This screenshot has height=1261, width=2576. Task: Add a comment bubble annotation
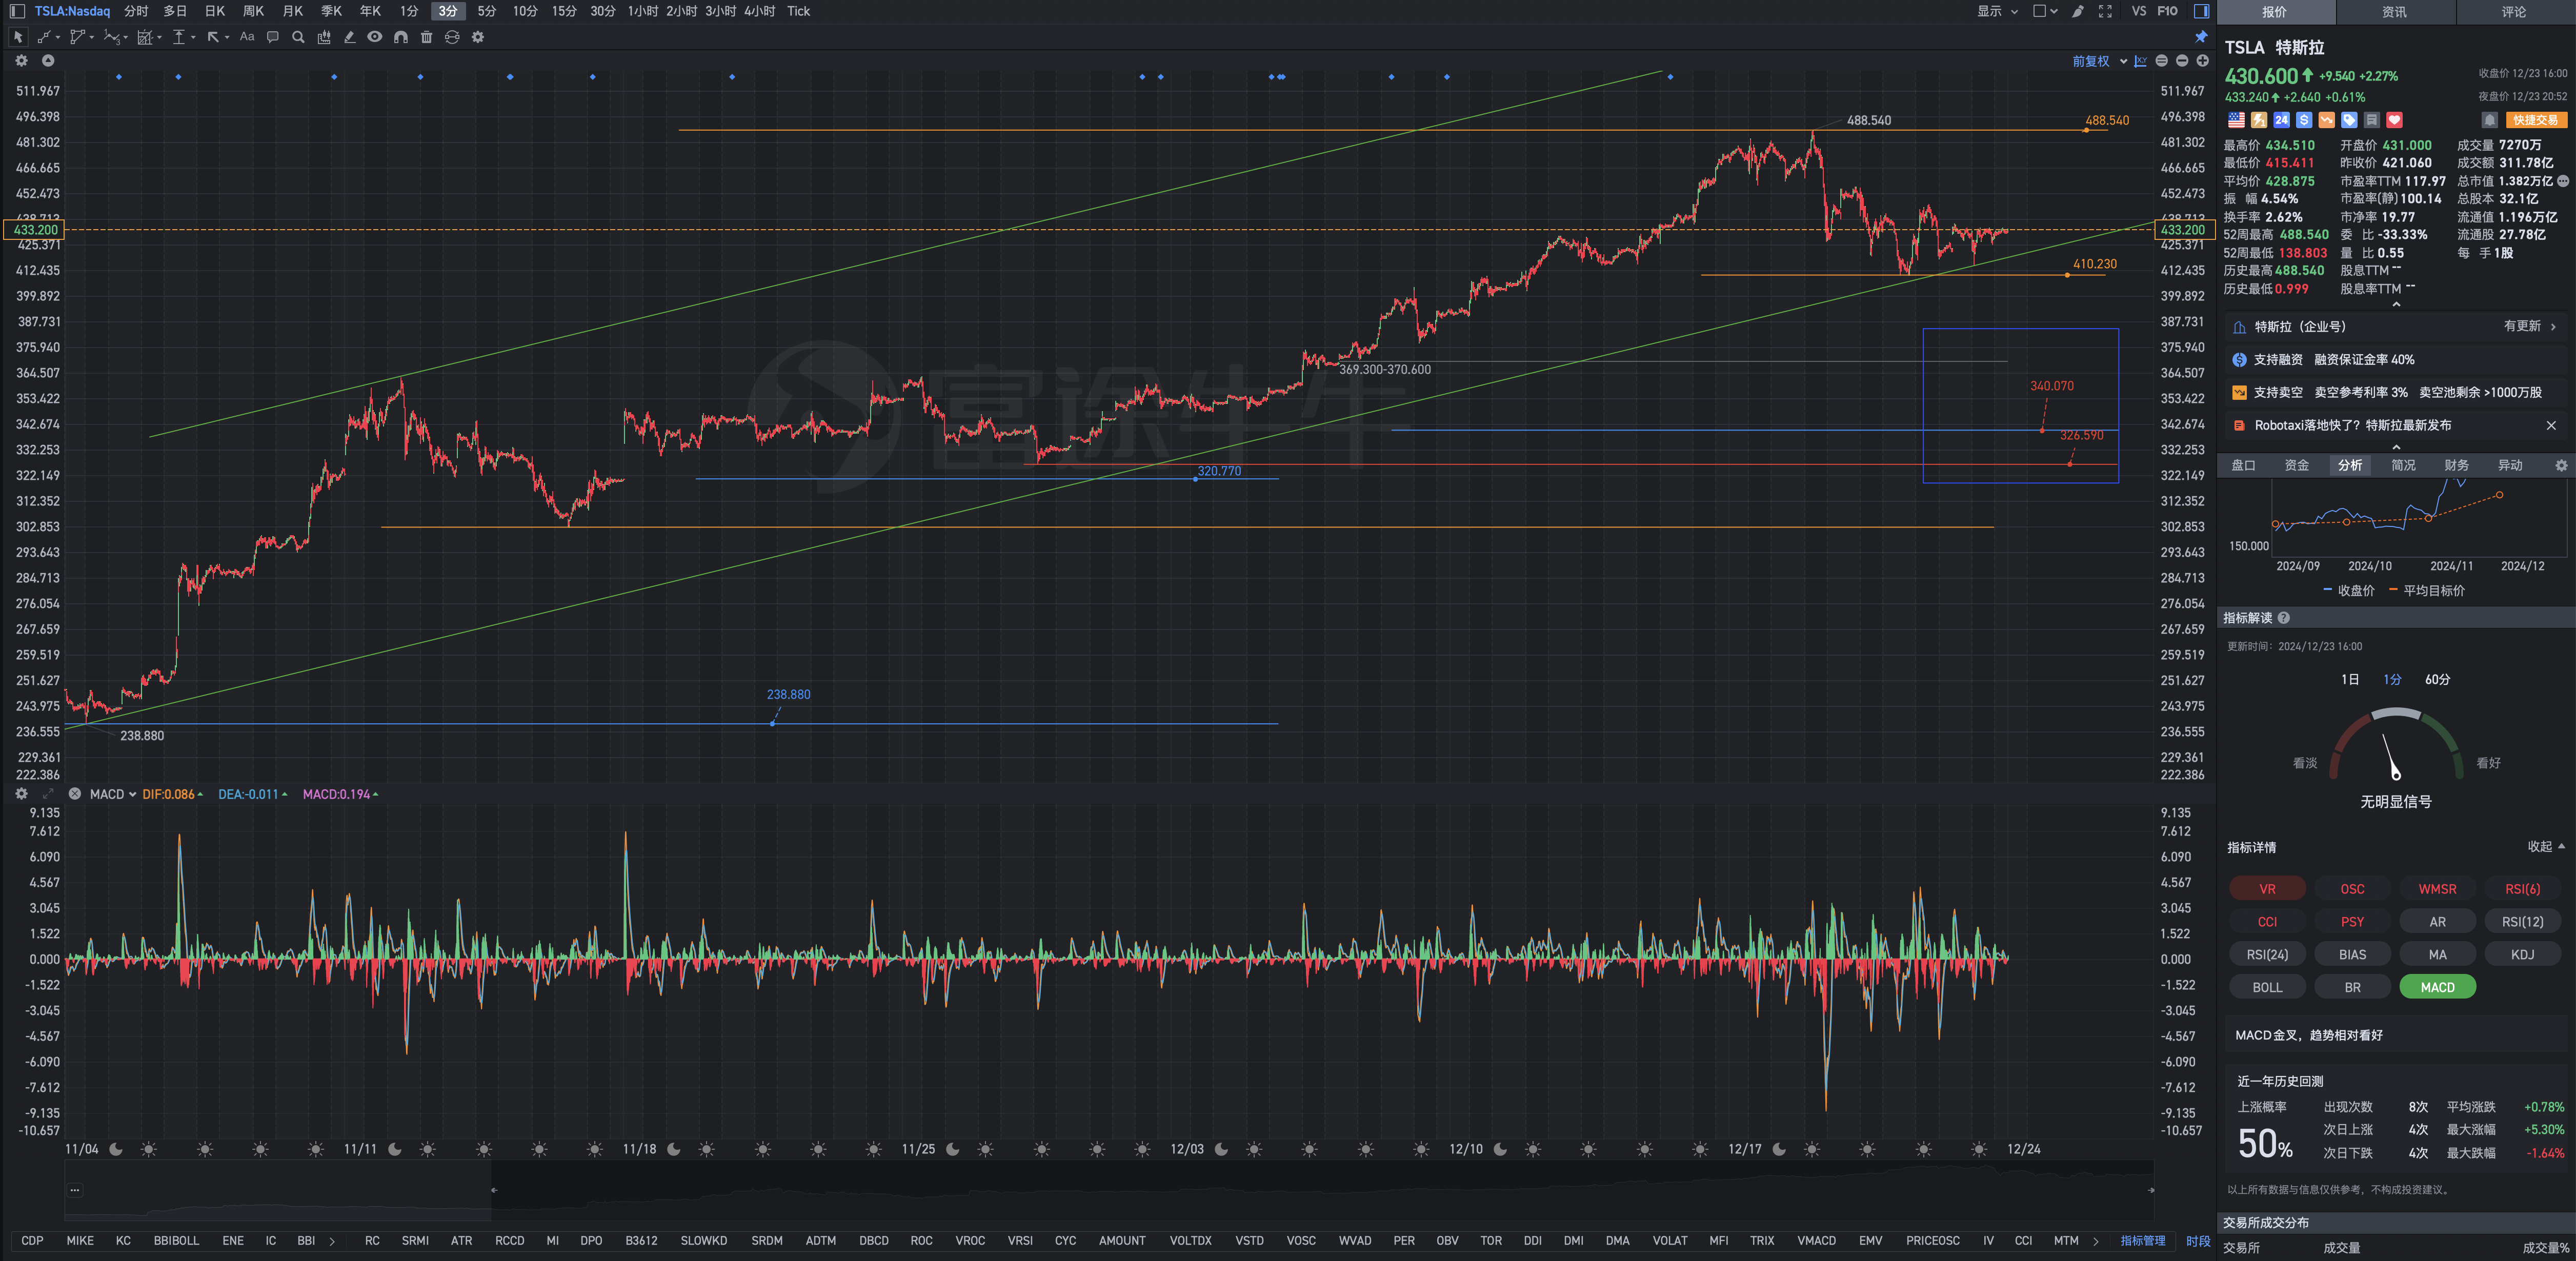click(273, 37)
